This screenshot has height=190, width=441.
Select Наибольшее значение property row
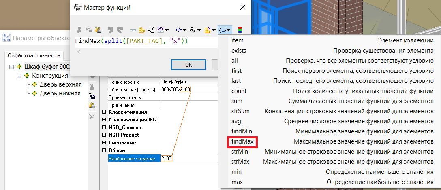pyautogui.click(x=135, y=159)
